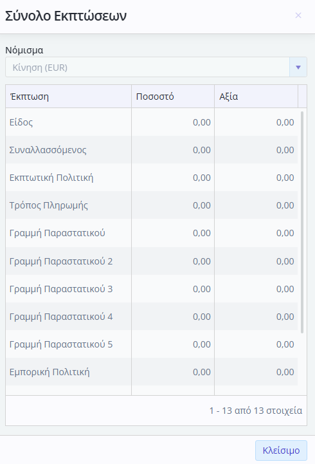Close the Σύνολο Εκπτώσεων dialog with X
Image resolution: width=315 pixels, height=464 pixels.
point(298,15)
